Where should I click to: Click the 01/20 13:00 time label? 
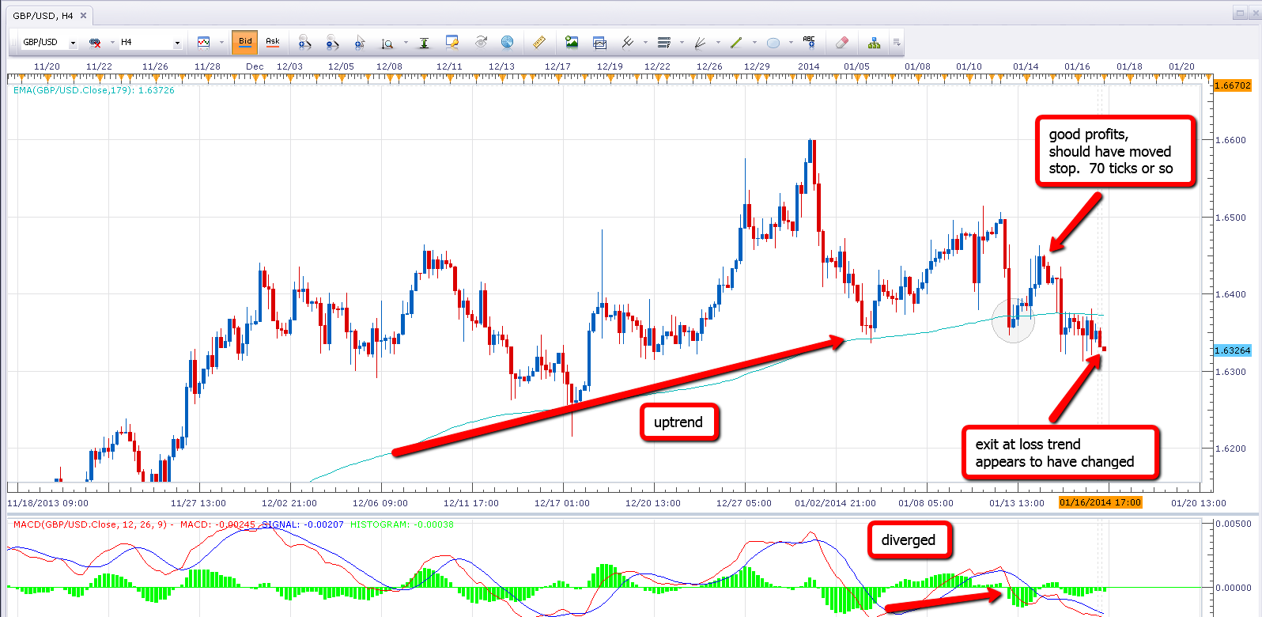(1199, 503)
